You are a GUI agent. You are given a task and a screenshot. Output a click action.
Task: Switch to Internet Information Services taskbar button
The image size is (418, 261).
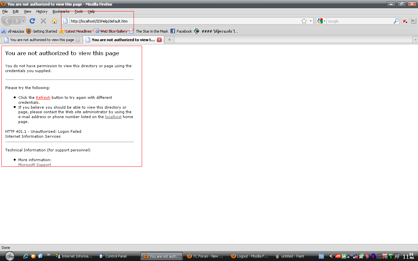[75, 256]
